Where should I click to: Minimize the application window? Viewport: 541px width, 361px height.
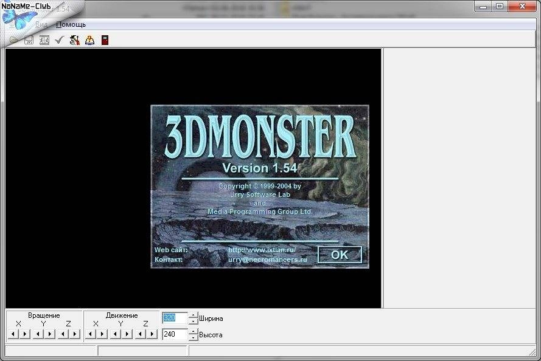coord(483,6)
